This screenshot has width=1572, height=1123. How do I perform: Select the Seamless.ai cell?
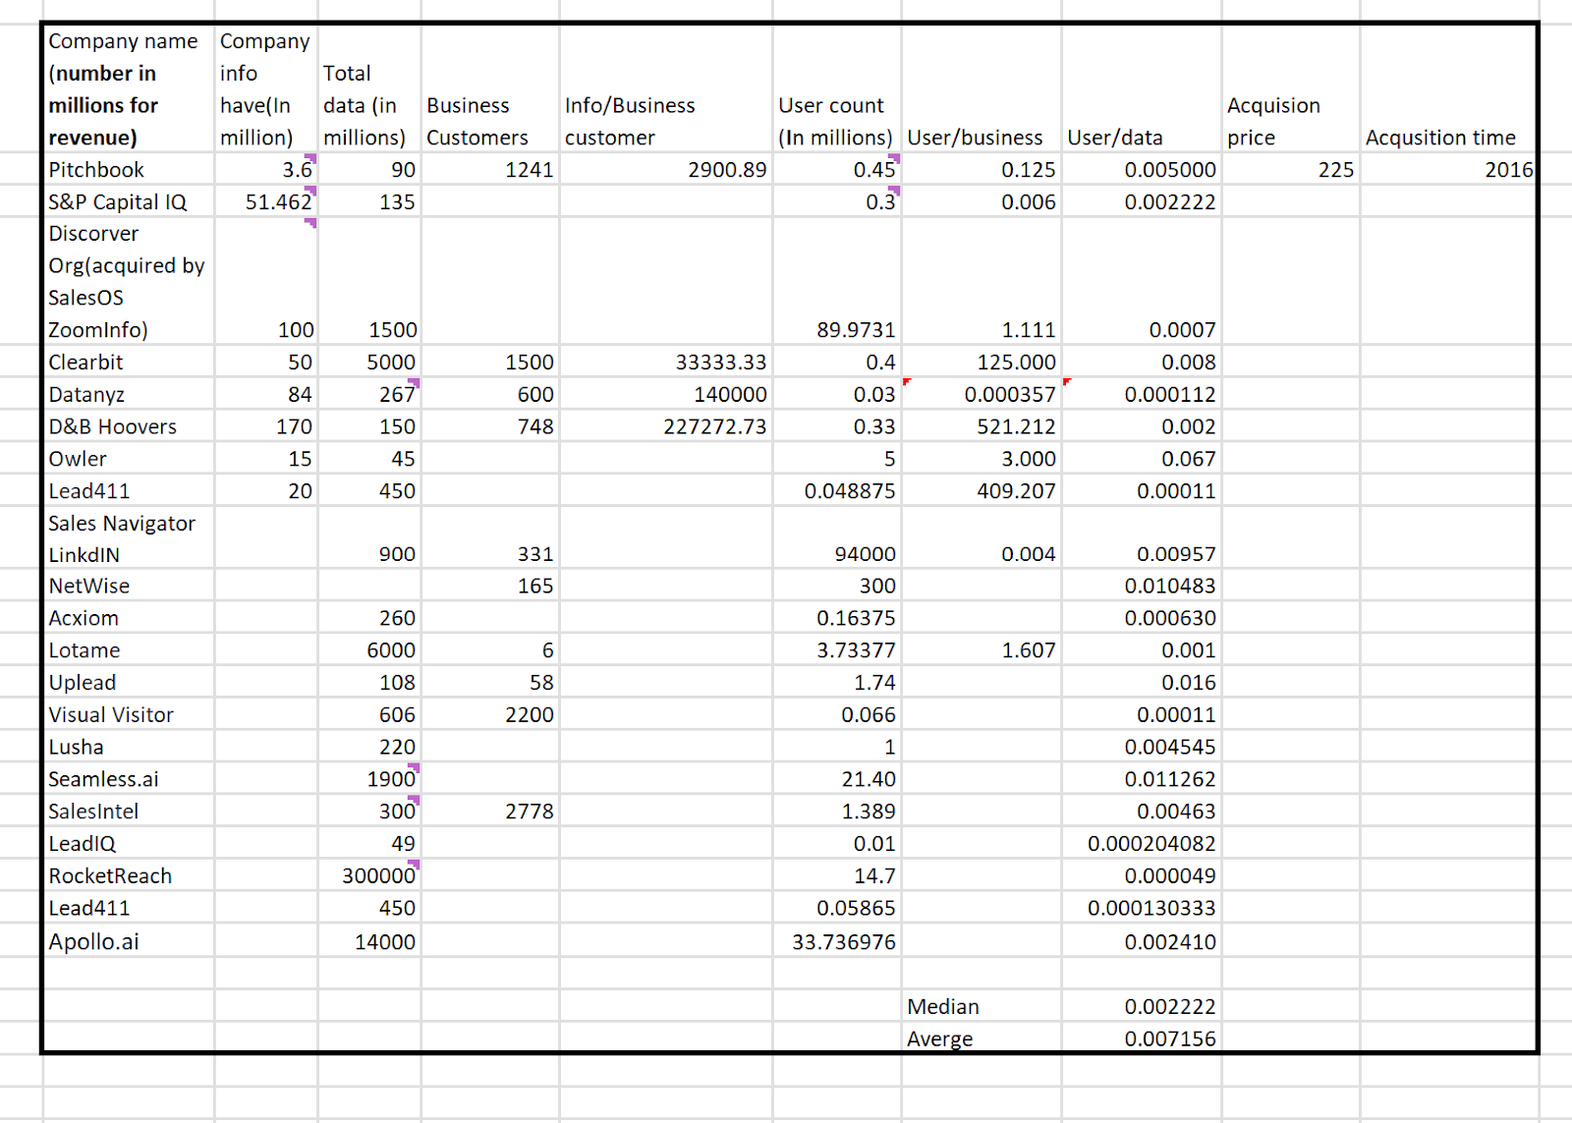point(129,779)
